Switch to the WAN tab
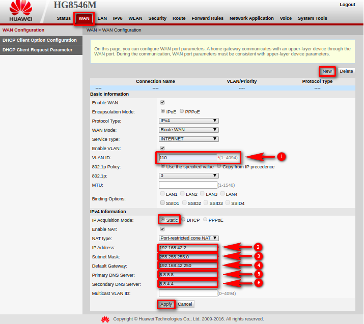Viewport: 364px width, 324px height. [x=84, y=18]
